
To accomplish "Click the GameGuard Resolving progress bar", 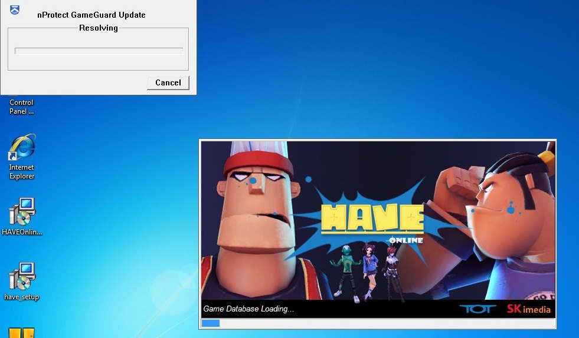I will pos(99,51).
